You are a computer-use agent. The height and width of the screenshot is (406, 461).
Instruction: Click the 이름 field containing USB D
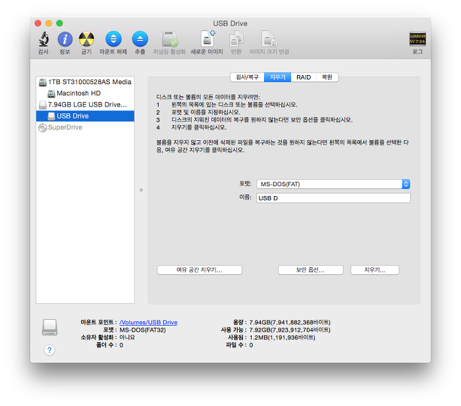coord(333,198)
